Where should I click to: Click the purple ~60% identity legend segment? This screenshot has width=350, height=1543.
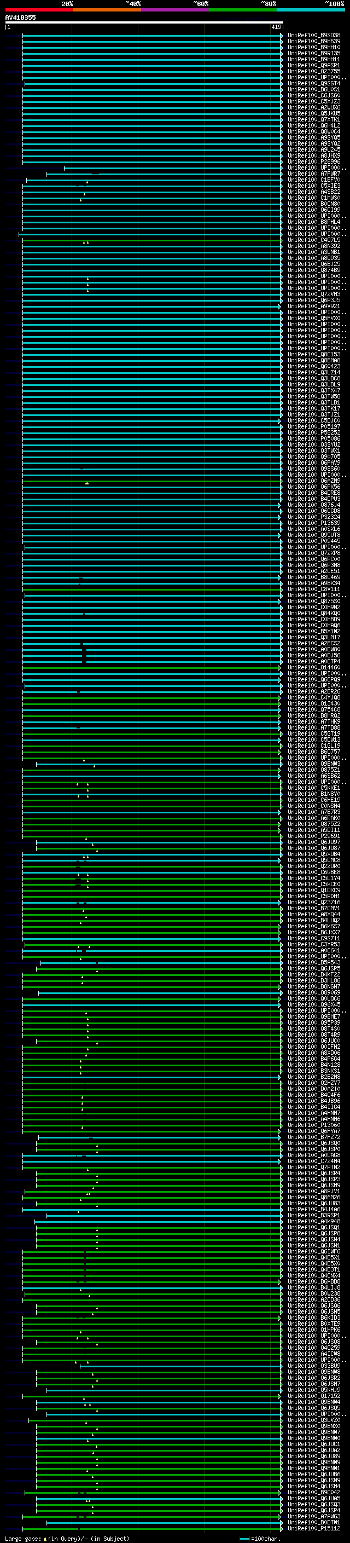pyautogui.click(x=176, y=10)
